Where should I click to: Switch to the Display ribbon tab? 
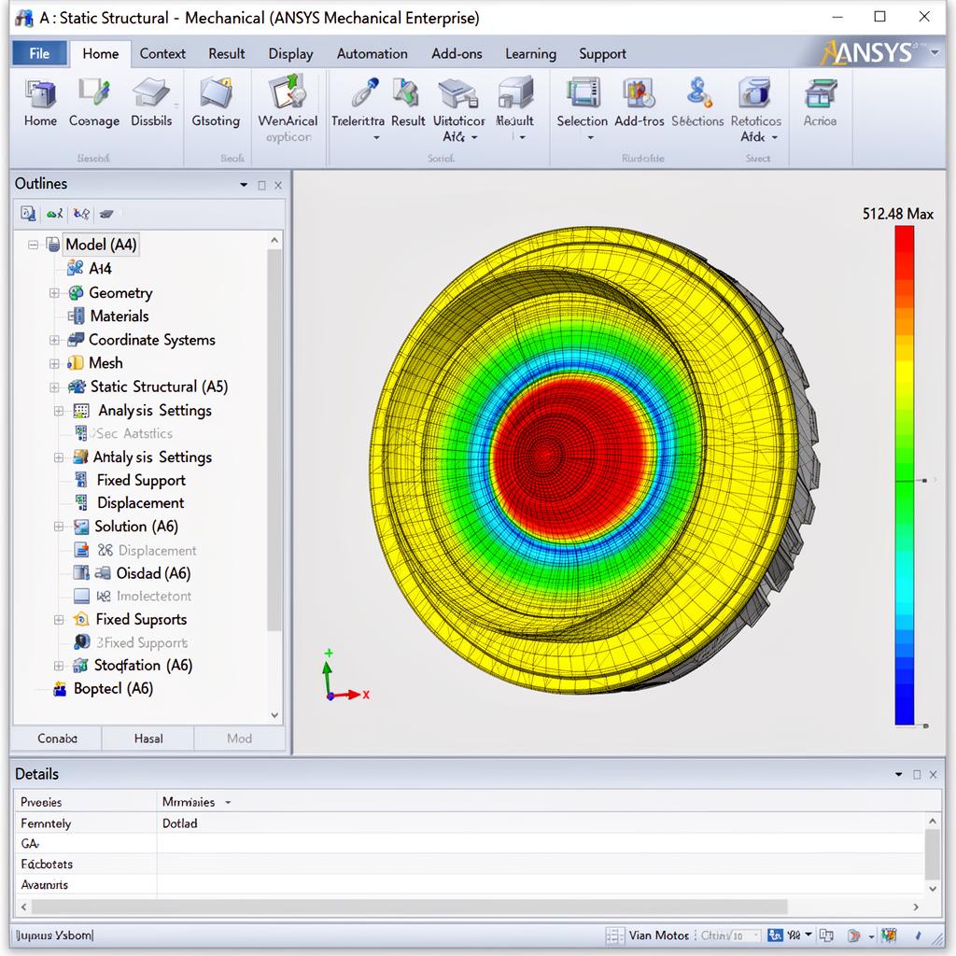(x=291, y=53)
